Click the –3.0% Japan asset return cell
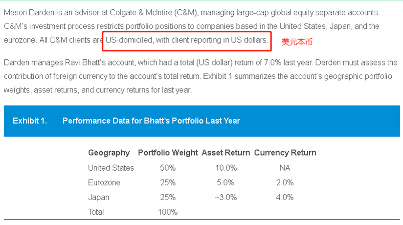This screenshot has width=403, height=225. point(225,197)
